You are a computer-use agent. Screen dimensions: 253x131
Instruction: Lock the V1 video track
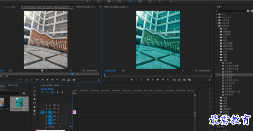[46, 112]
